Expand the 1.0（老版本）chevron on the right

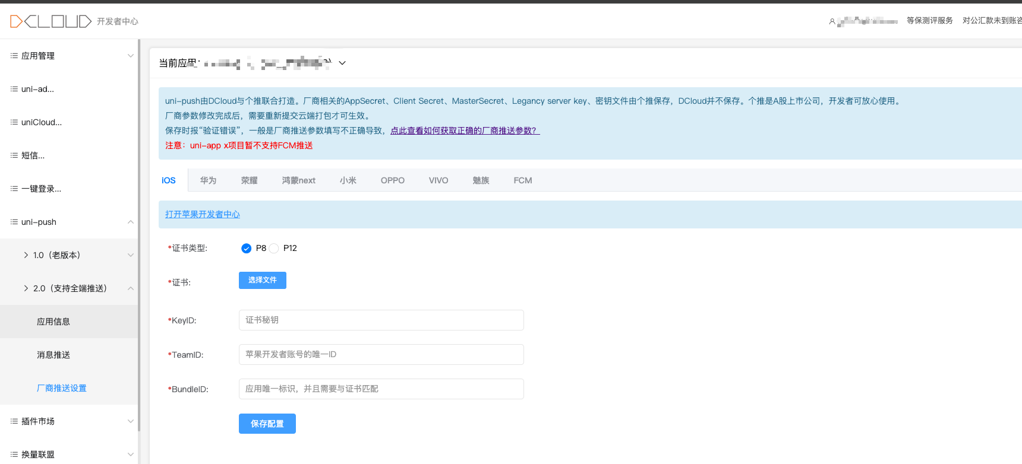(x=131, y=255)
